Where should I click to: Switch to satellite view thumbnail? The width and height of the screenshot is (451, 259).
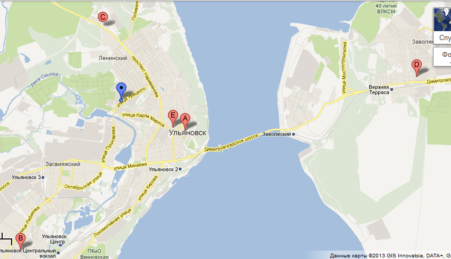443,20
